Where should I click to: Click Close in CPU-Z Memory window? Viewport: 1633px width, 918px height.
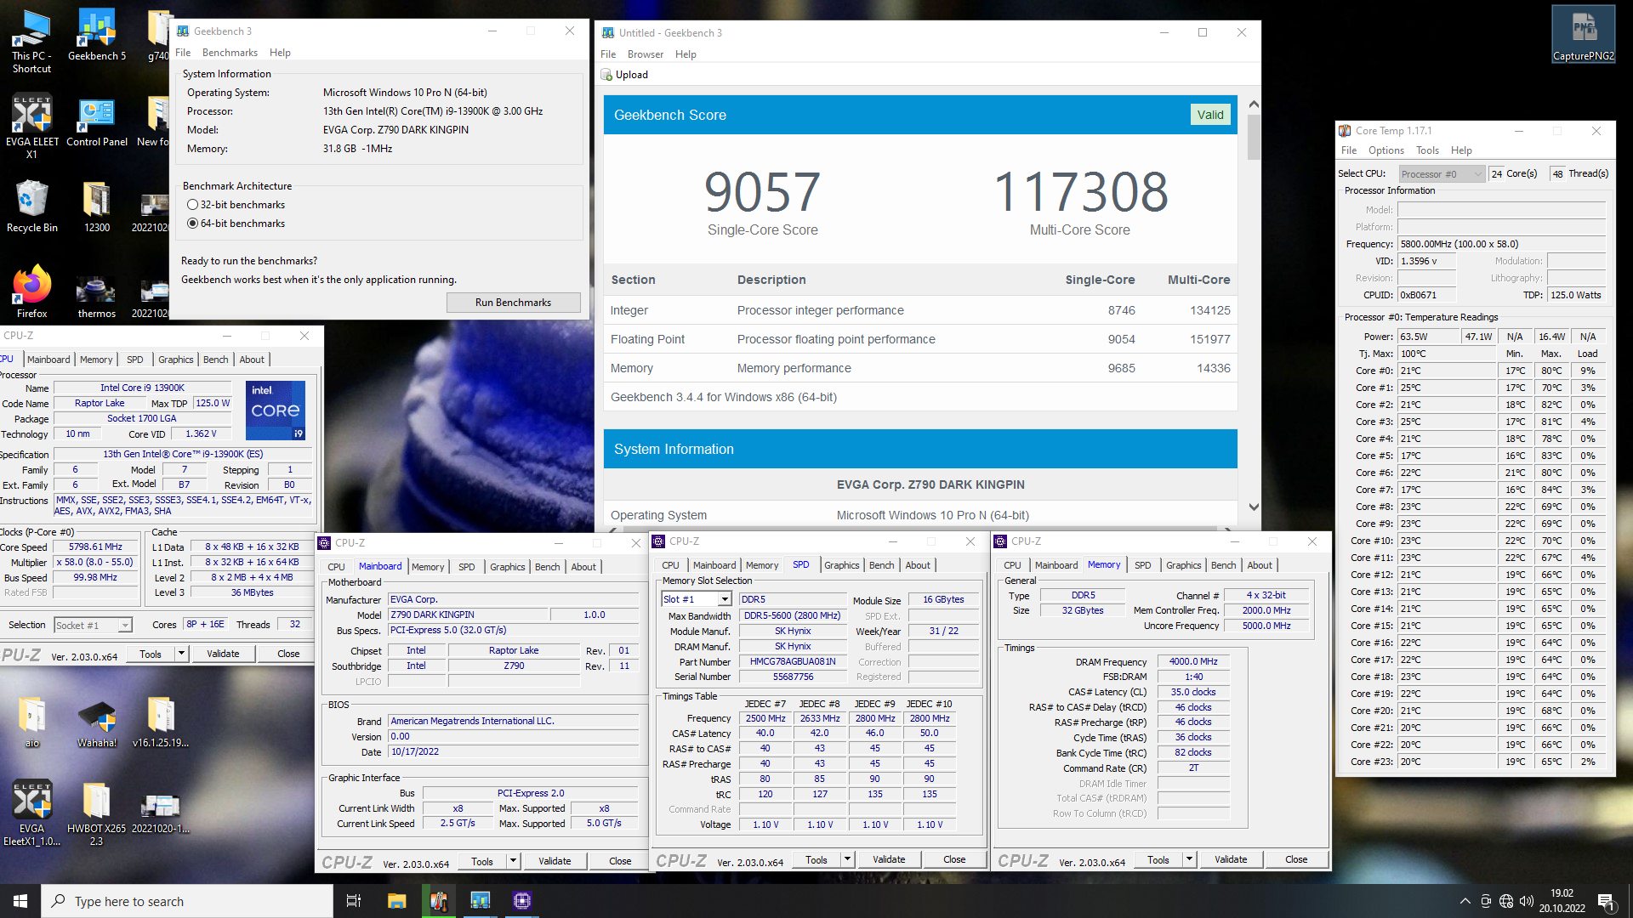[1296, 859]
